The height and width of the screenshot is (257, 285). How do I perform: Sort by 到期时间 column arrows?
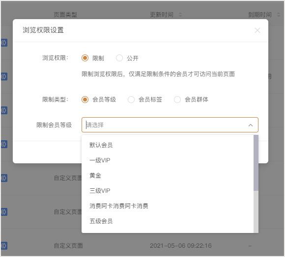pos(278,15)
